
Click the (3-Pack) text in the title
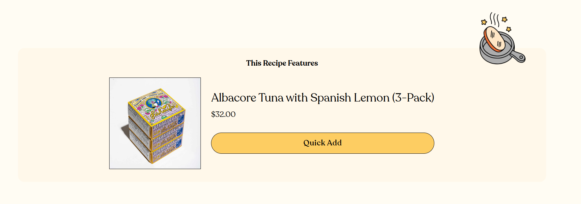point(413,98)
